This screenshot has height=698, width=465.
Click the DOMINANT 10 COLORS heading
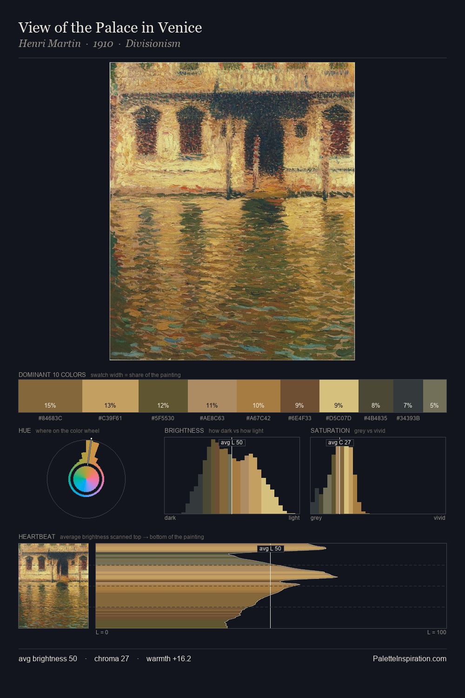click(x=52, y=375)
